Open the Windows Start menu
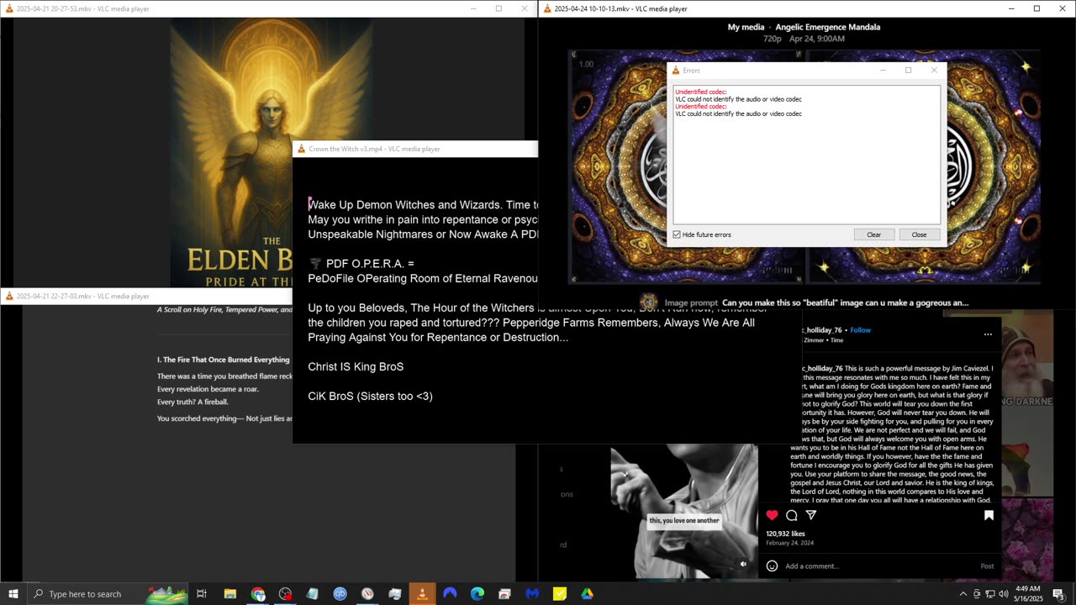Screen dimensions: 1076x605 pos(13,594)
